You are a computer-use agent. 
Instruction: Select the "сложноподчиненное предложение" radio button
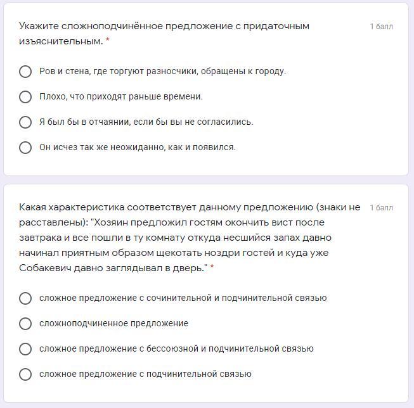point(25,324)
